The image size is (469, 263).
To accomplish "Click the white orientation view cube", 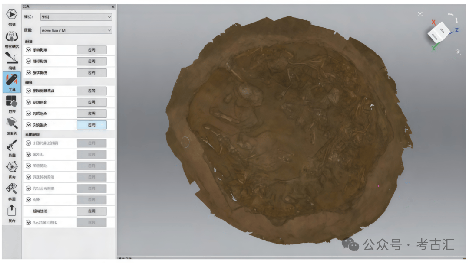I will [439, 33].
